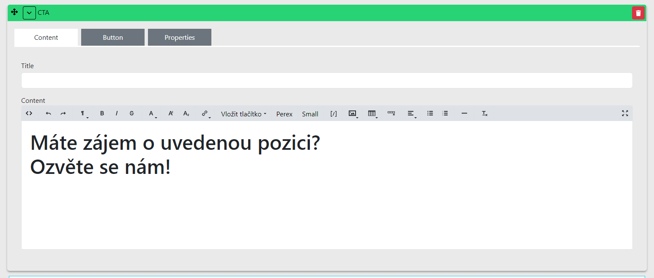Screen dimensions: 654x278
Task: Open the paragraph format dropdown
Action: point(84,114)
